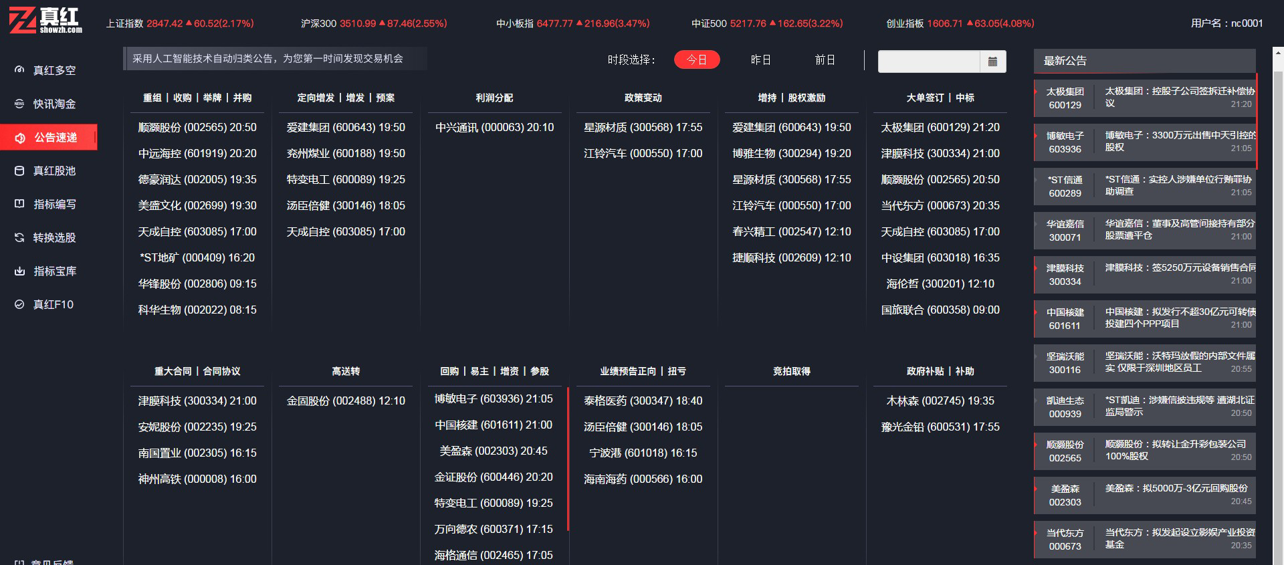Click the 真红股池 sidebar icon
1284x565 pixels.
tap(19, 171)
